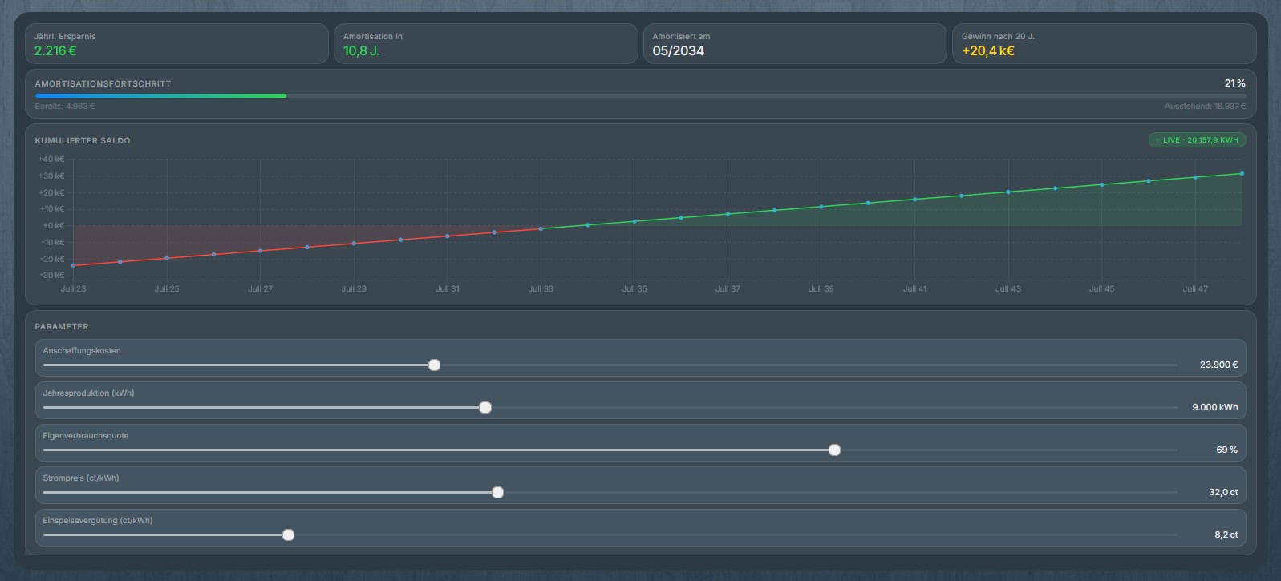Click the Einspeisevergütung slider handle
1281x581 pixels.
click(x=288, y=535)
